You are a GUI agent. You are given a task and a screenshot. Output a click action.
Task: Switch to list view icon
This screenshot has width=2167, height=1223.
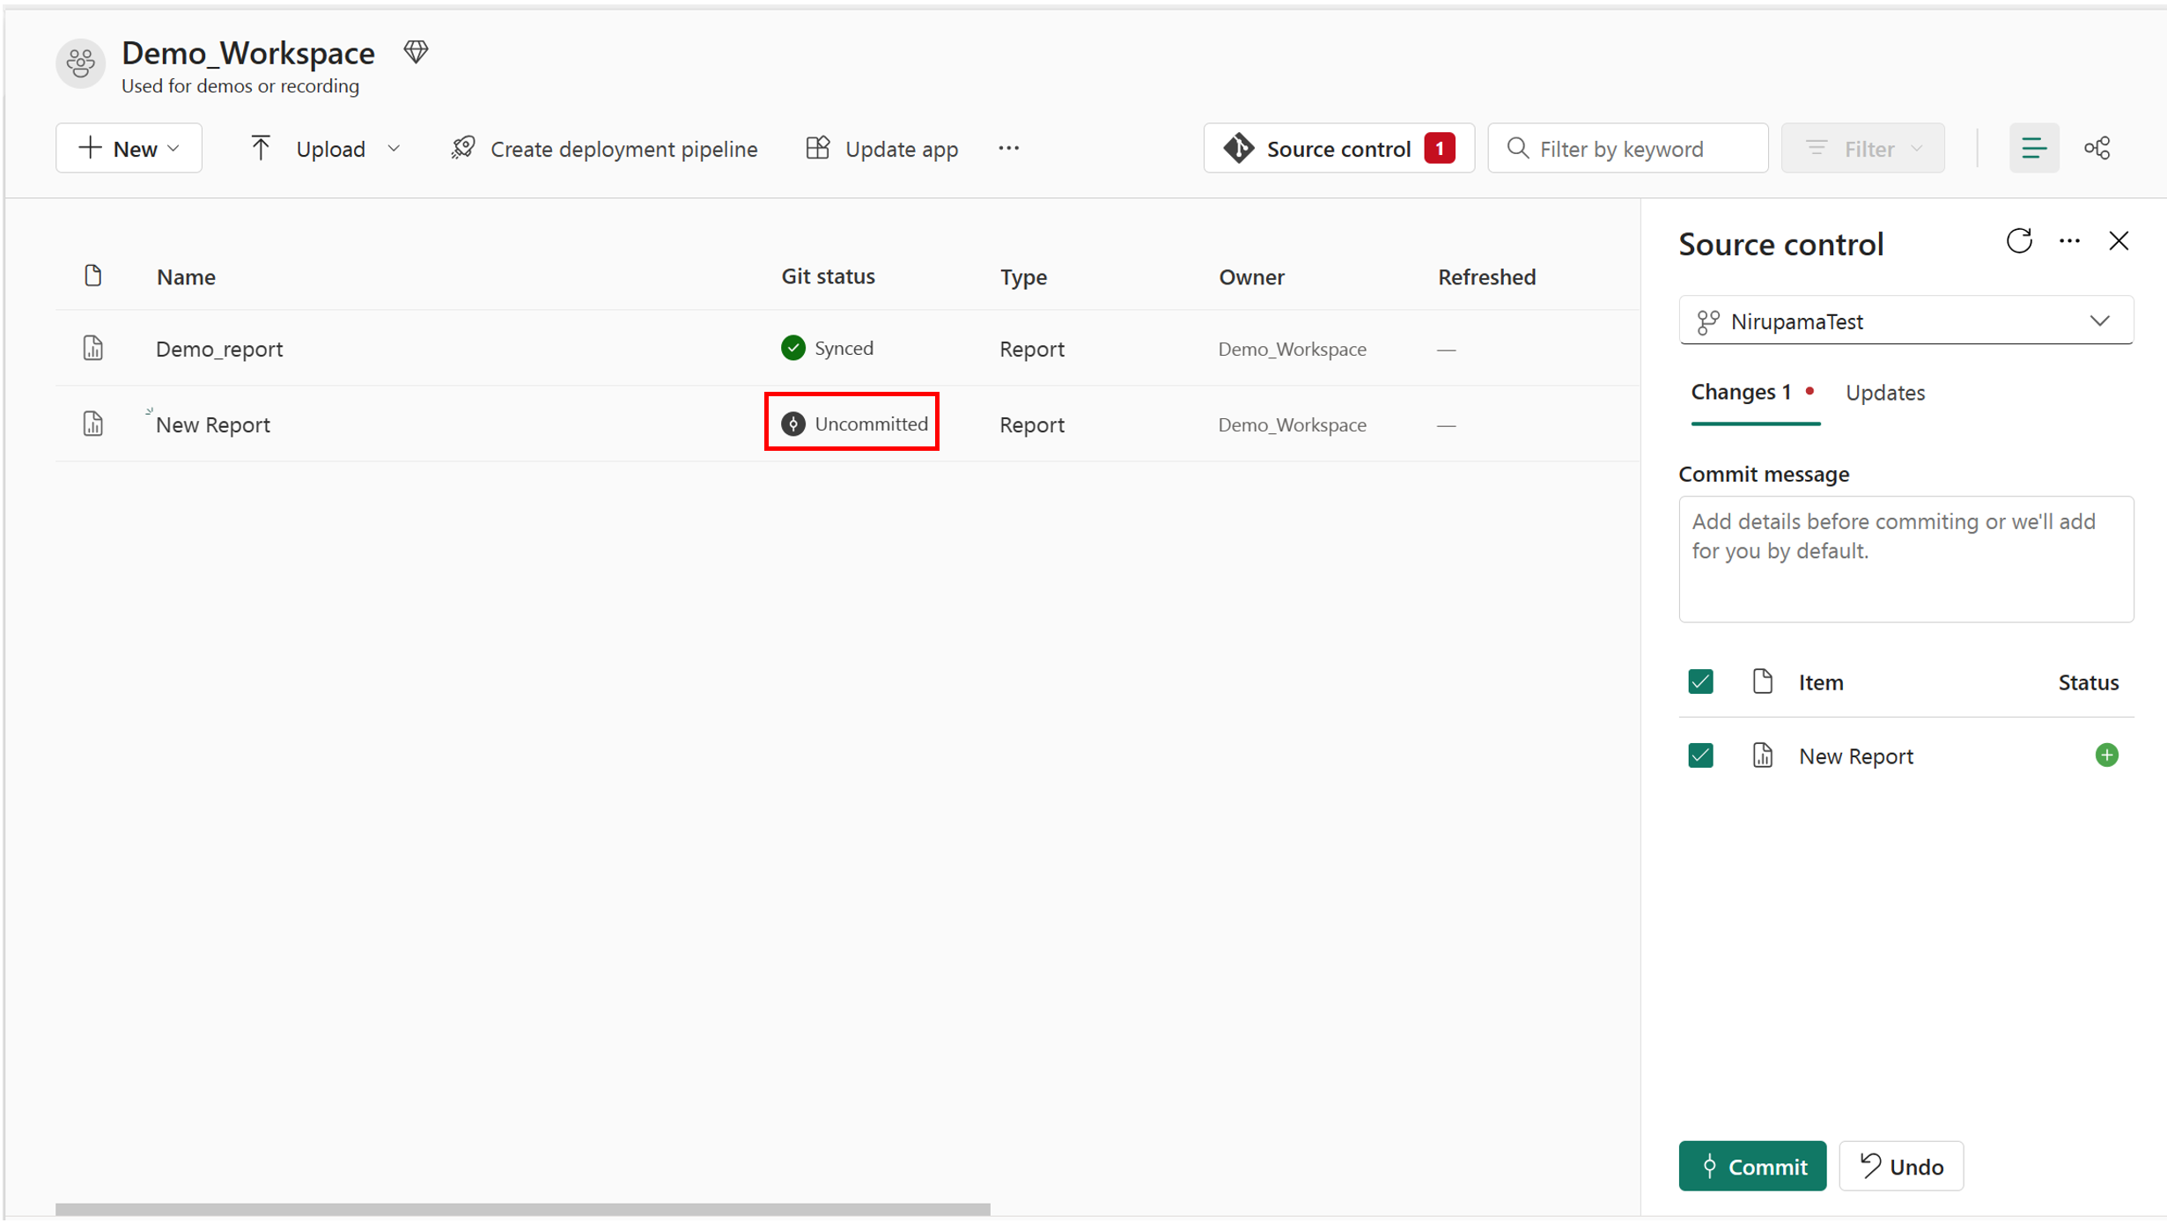coord(2033,148)
